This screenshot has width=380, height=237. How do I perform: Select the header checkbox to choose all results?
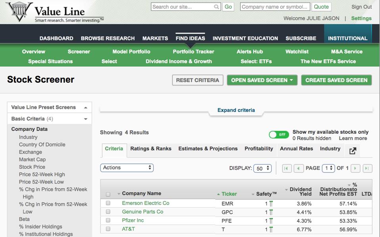[x=107, y=193]
